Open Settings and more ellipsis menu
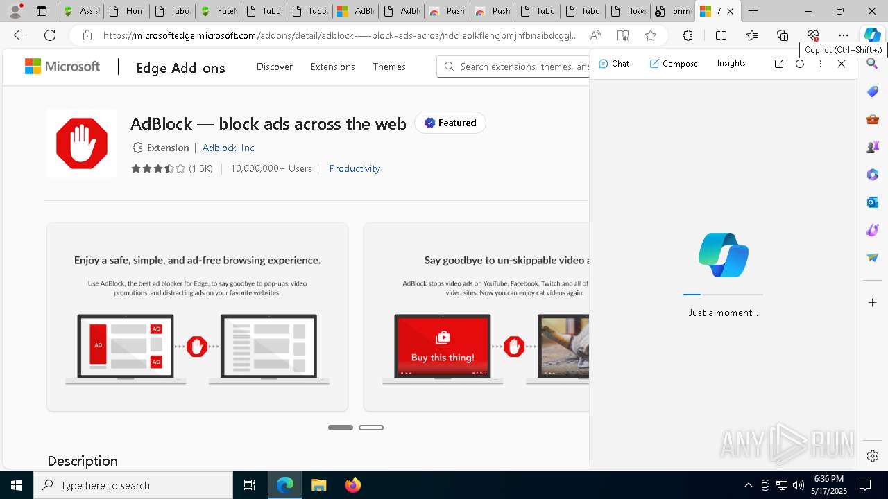888x499 pixels. click(844, 35)
